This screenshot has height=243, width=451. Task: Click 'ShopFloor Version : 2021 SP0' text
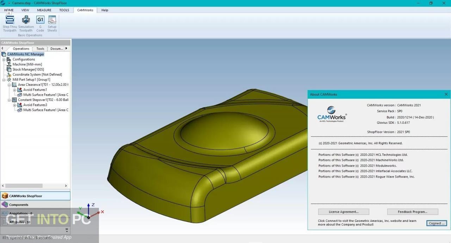388,132
